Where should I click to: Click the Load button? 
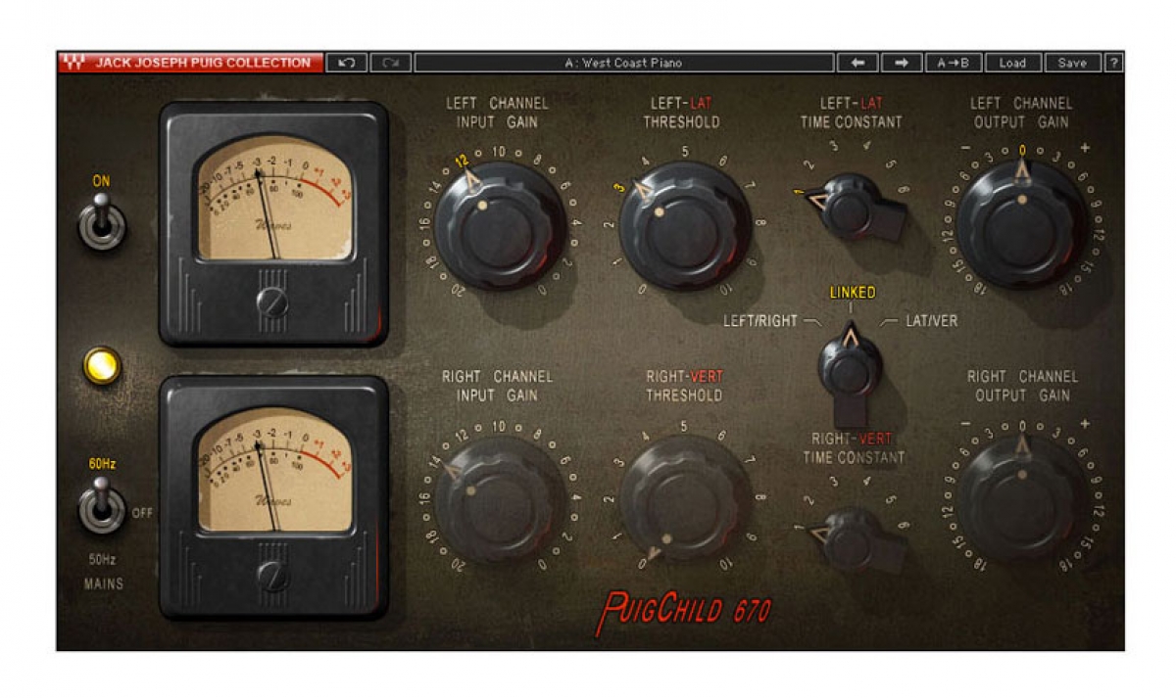pyautogui.click(x=1012, y=63)
